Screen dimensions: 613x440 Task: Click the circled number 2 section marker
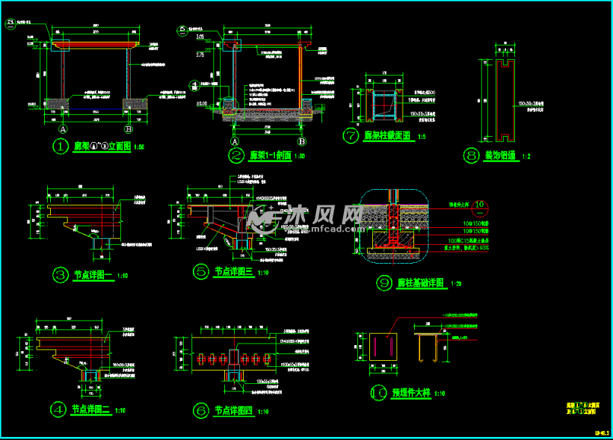pos(236,155)
